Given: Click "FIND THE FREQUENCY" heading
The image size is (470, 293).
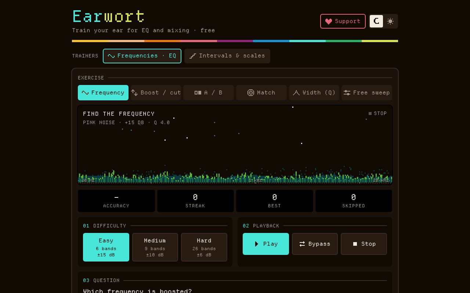Looking at the screenshot, I should pyautogui.click(x=119, y=114).
